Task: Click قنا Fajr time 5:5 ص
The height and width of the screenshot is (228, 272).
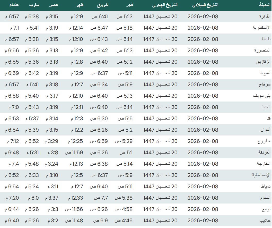Action: click(125, 119)
